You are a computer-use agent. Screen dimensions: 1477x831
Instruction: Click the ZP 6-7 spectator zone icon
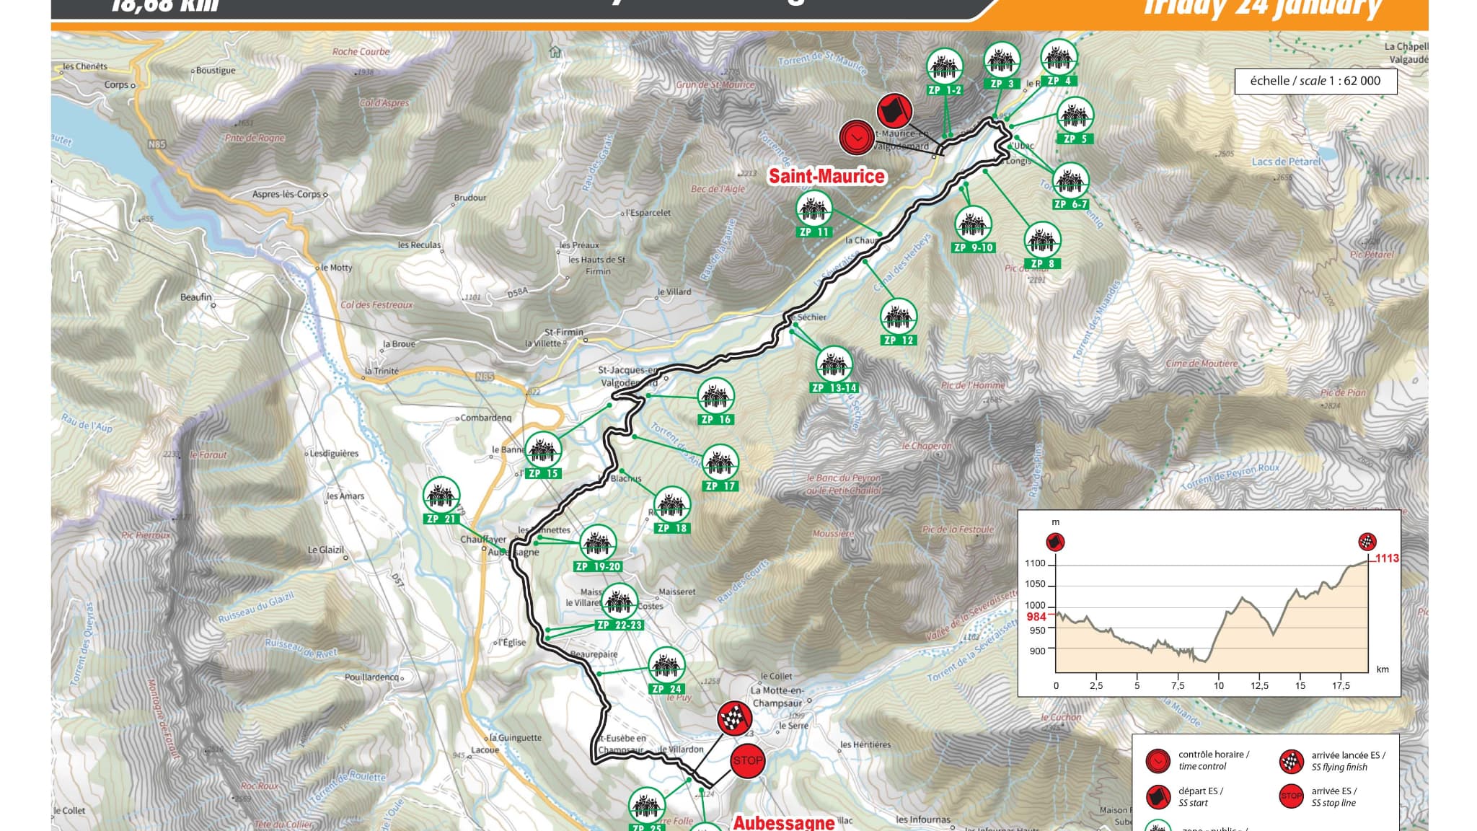1070,180
